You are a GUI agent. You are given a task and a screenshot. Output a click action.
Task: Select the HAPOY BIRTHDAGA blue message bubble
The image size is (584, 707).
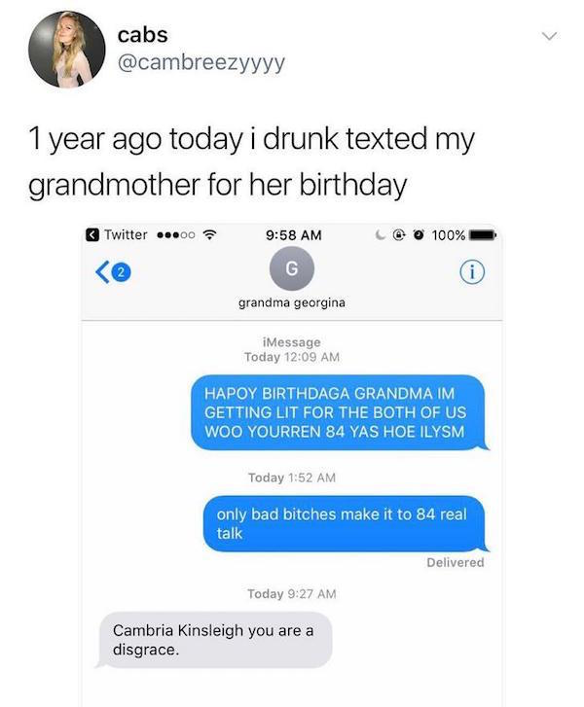click(340, 412)
